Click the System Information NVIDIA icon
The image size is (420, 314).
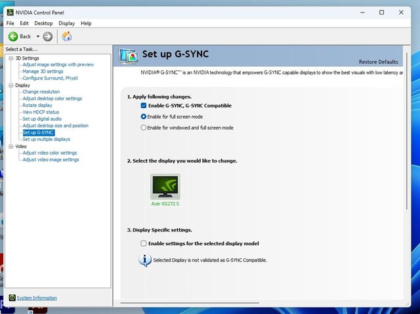click(11, 298)
